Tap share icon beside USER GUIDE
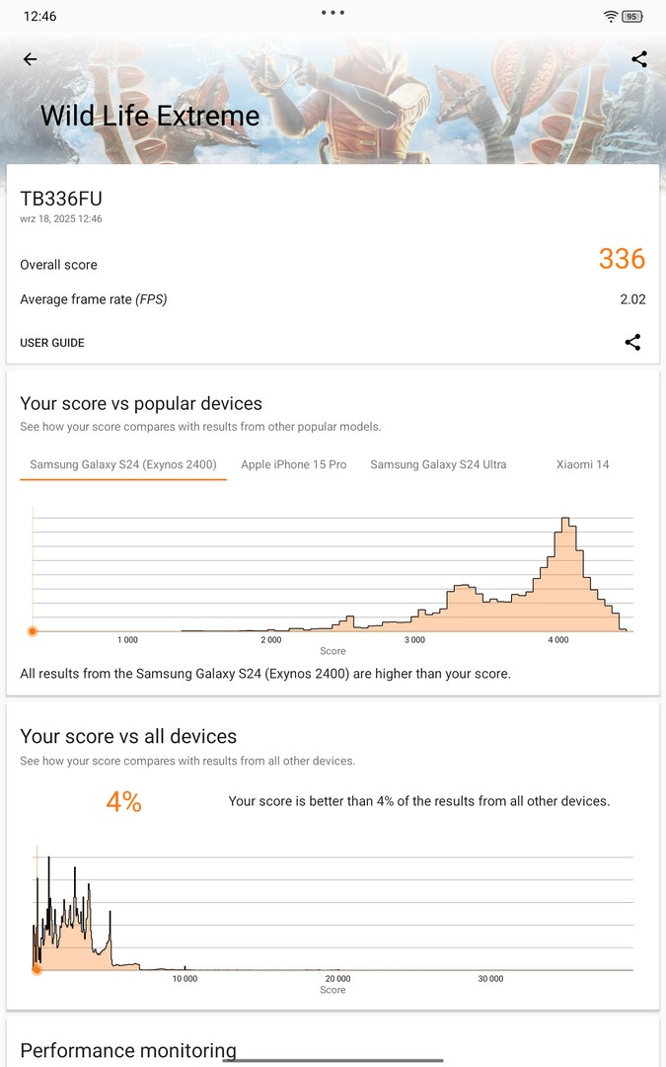666x1067 pixels. [632, 343]
